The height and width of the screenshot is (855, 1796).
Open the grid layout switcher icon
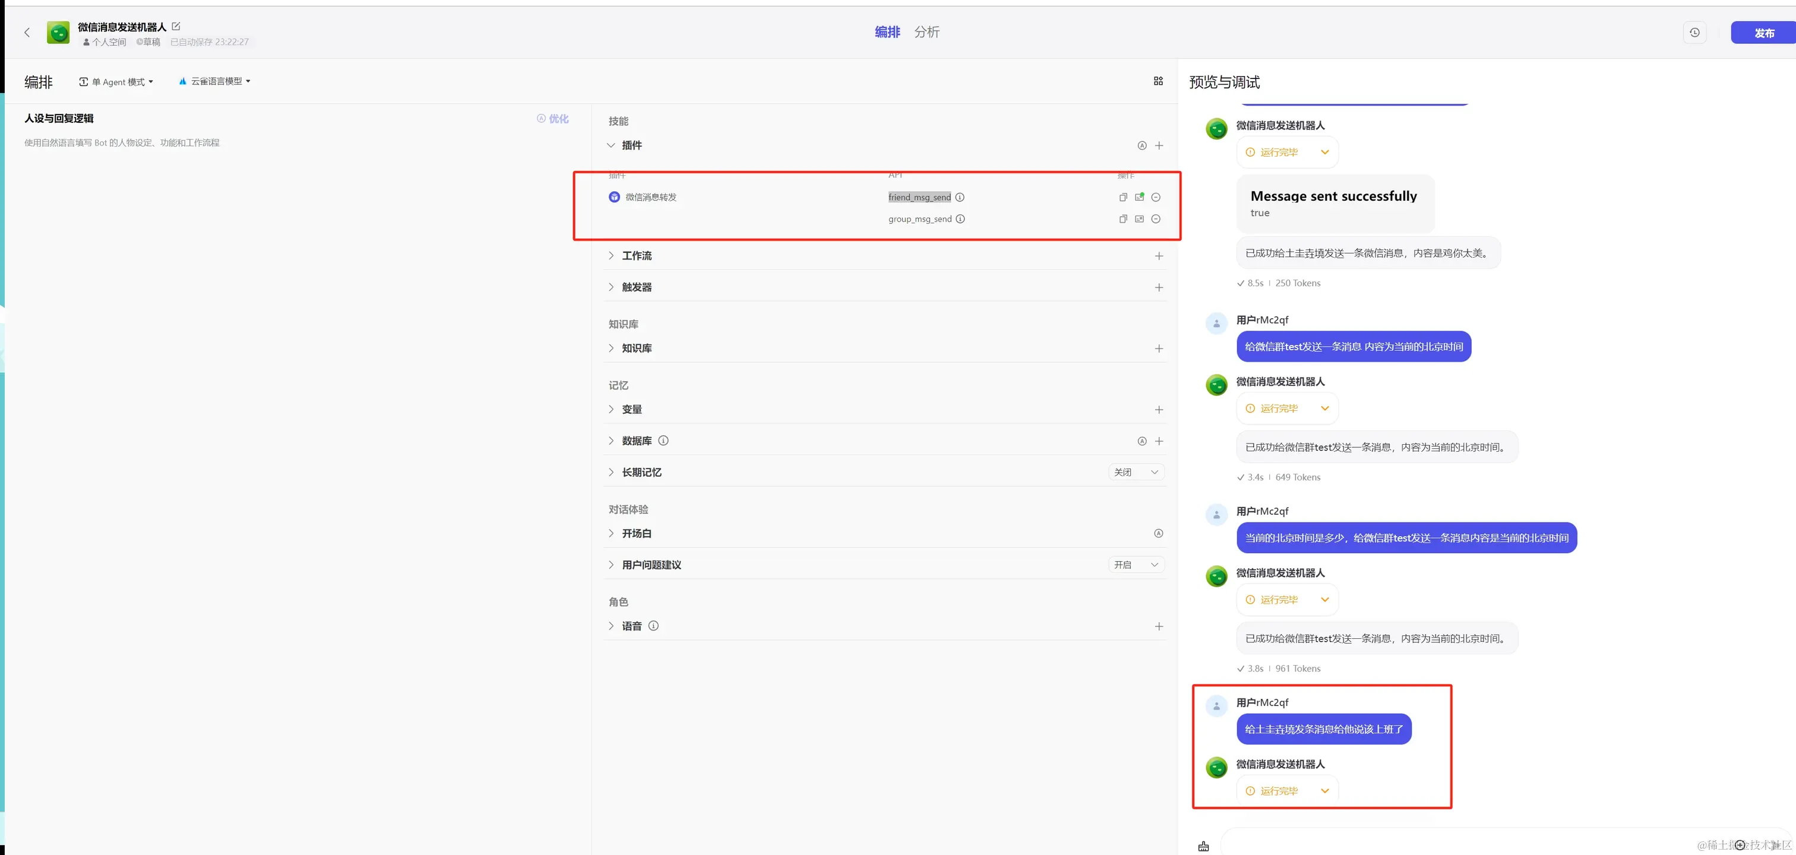coord(1158,81)
